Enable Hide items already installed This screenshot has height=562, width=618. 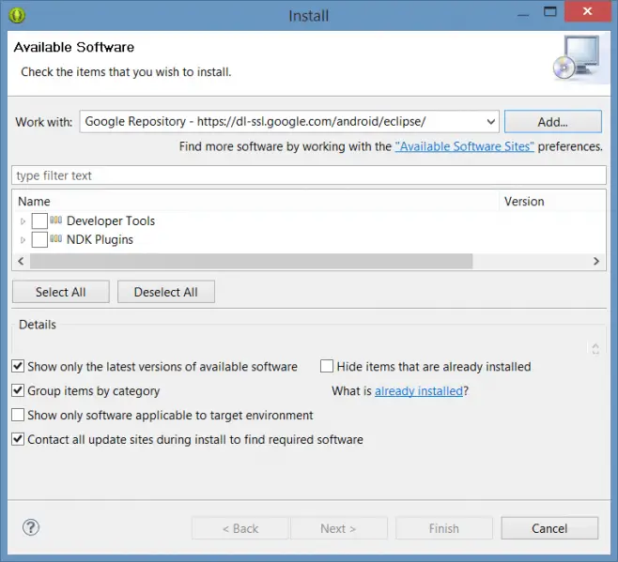pyautogui.click(x=327, y=367)
